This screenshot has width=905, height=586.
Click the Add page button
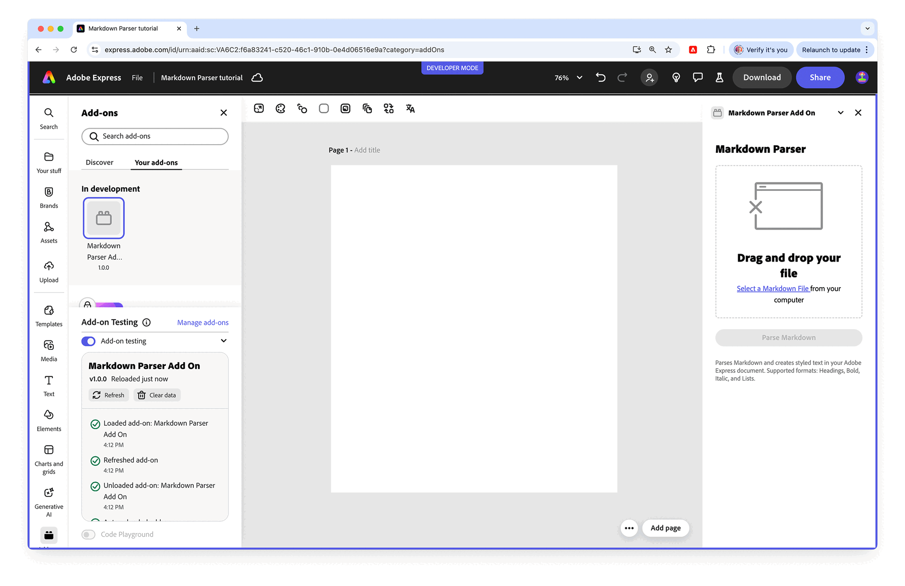tap(666, 528)
